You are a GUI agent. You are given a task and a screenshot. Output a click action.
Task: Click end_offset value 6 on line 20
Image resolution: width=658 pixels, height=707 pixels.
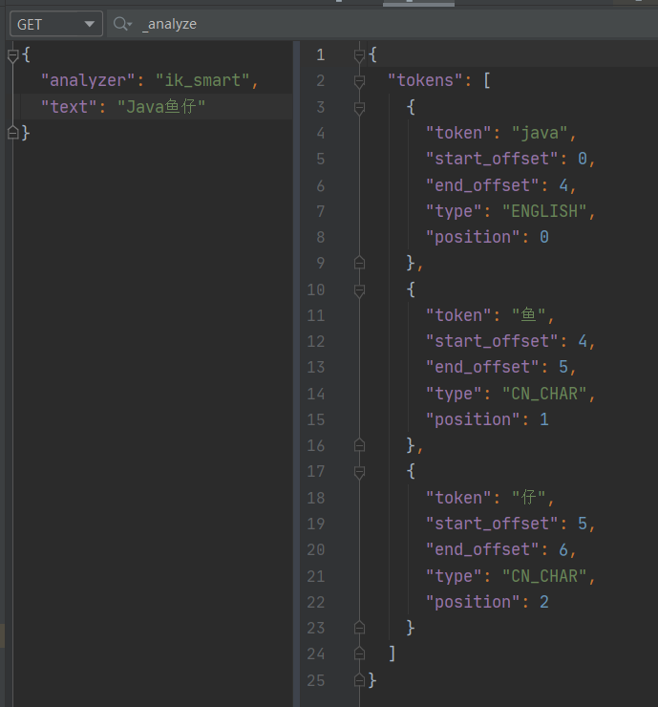tap(563, 549)
